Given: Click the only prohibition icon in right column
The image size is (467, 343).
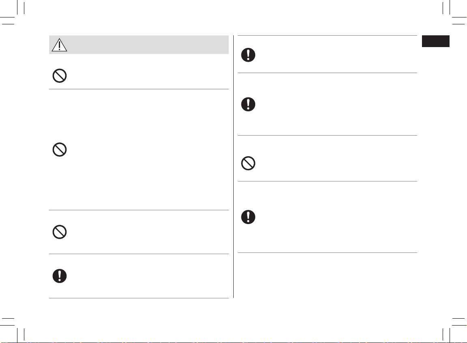Looking at the screenshot, I should pos(248,163).
